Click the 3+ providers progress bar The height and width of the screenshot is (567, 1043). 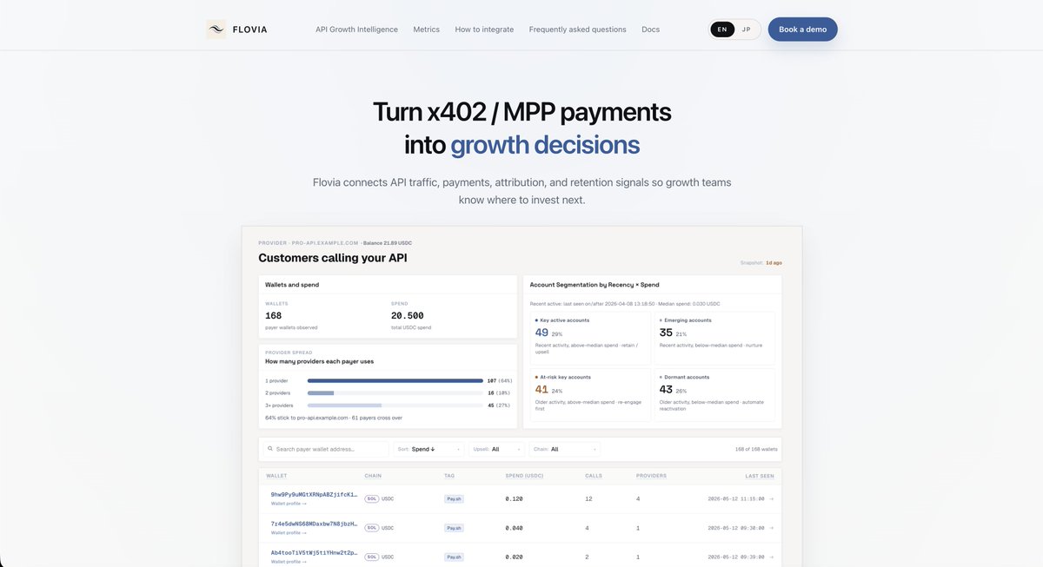point(395,405)
